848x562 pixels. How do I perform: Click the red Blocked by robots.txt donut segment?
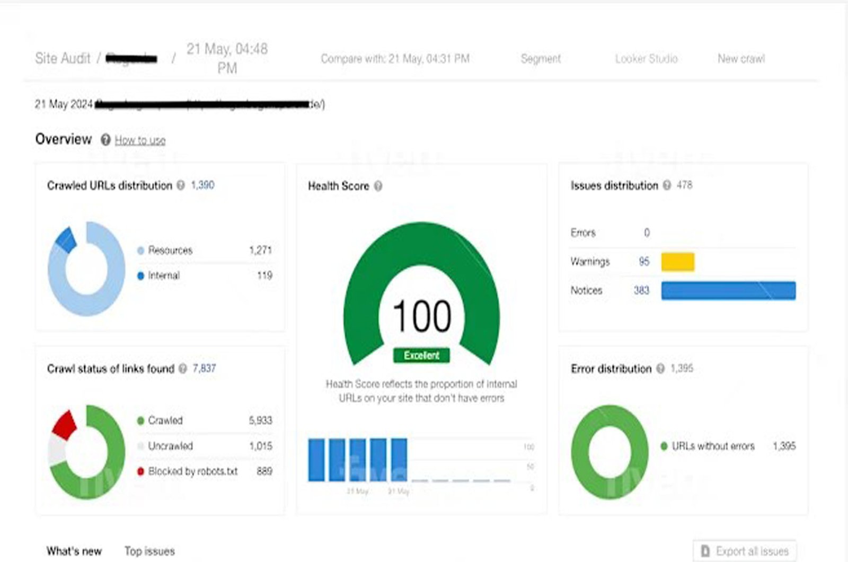point(65,424)
